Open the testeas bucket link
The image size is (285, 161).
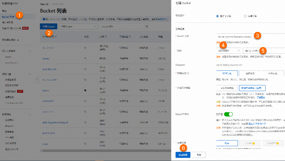click(x=46, y=59)
